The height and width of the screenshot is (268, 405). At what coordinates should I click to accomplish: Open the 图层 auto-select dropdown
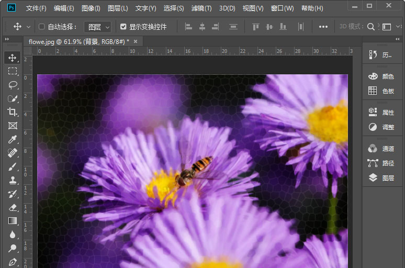[x=98, y=27]
